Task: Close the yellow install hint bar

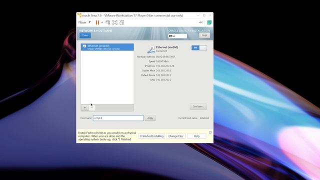Action: [x=210, y=132]
